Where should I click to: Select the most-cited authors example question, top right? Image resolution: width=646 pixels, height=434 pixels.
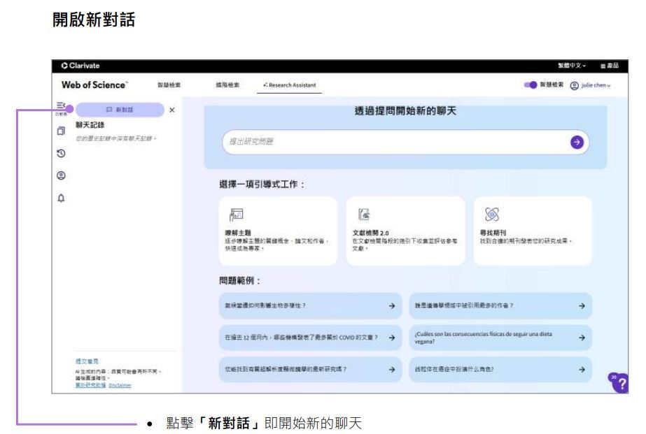[500, 305]
